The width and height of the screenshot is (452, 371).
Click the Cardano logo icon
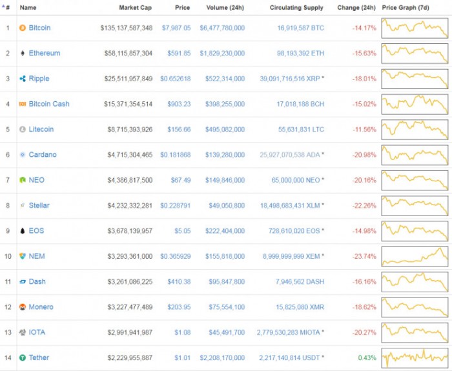(23, 155)
